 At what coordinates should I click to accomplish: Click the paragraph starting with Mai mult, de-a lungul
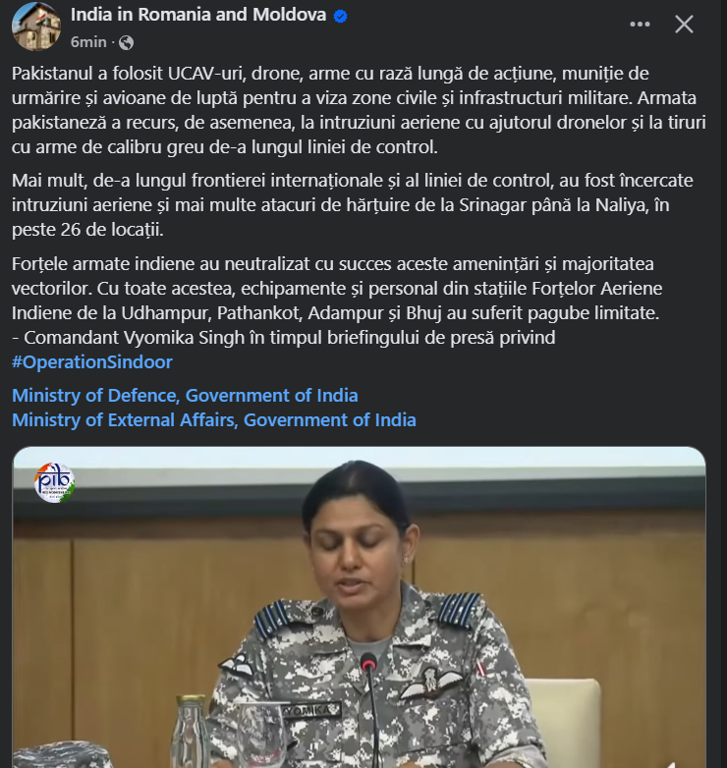(x=353, y=205)
